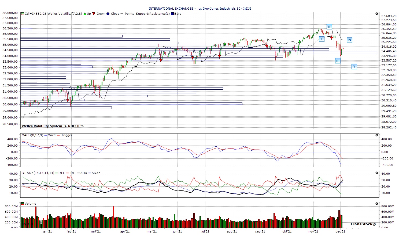Click the Volume legend icon
Screen dimensions: 399x240
pyautogui.click(x=23, y=204)
